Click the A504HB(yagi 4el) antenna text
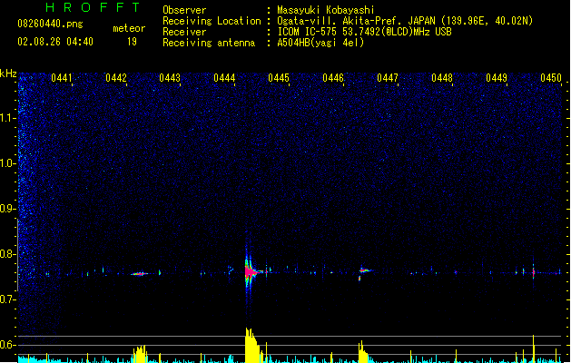 (320, 43)
